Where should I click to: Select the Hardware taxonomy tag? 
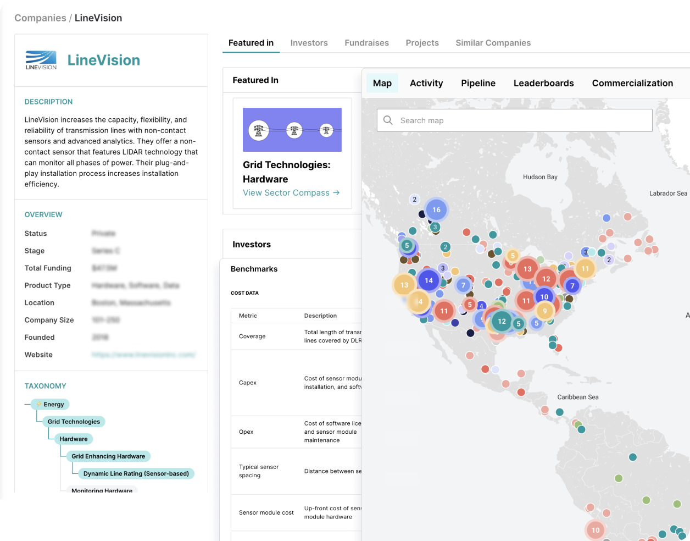coord(74,439)
